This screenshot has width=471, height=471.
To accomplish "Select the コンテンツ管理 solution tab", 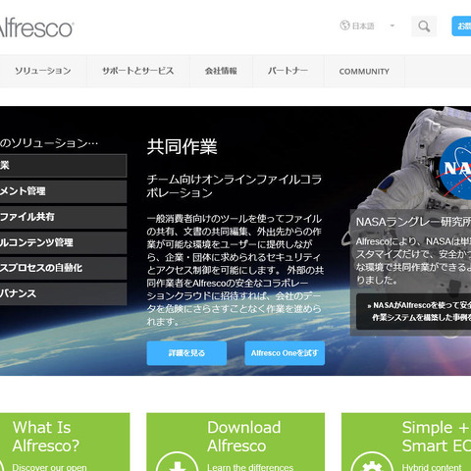I will pyautogui.click(x=63, y=242).
